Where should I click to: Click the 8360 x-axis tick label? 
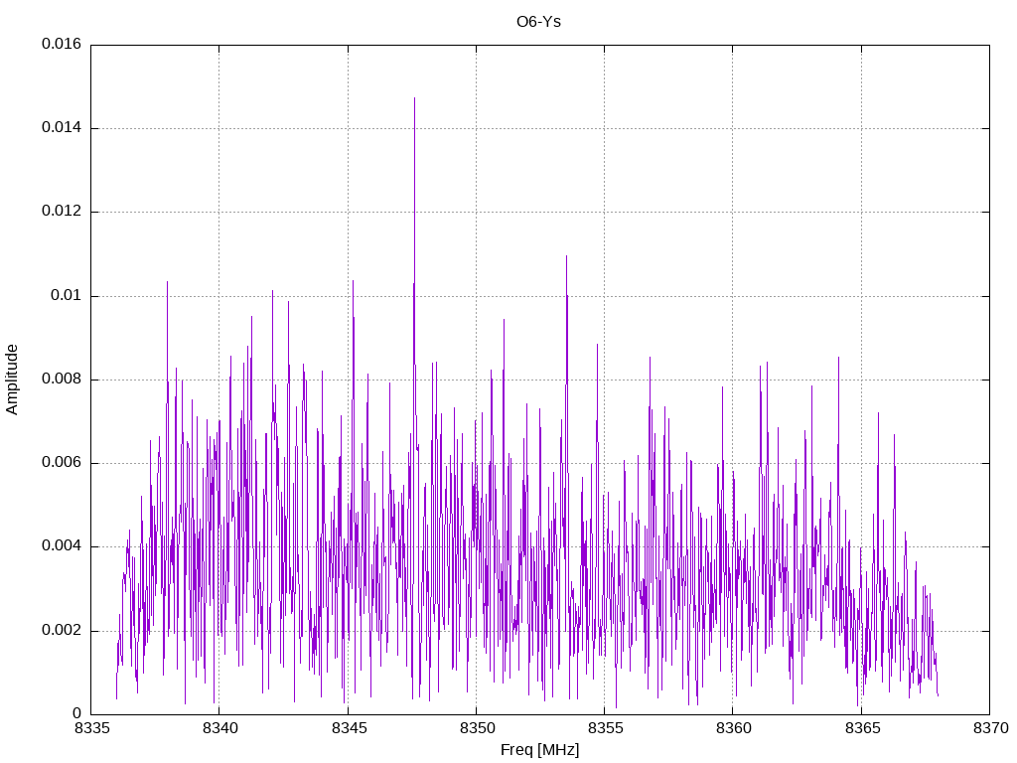tap(733, 728)
